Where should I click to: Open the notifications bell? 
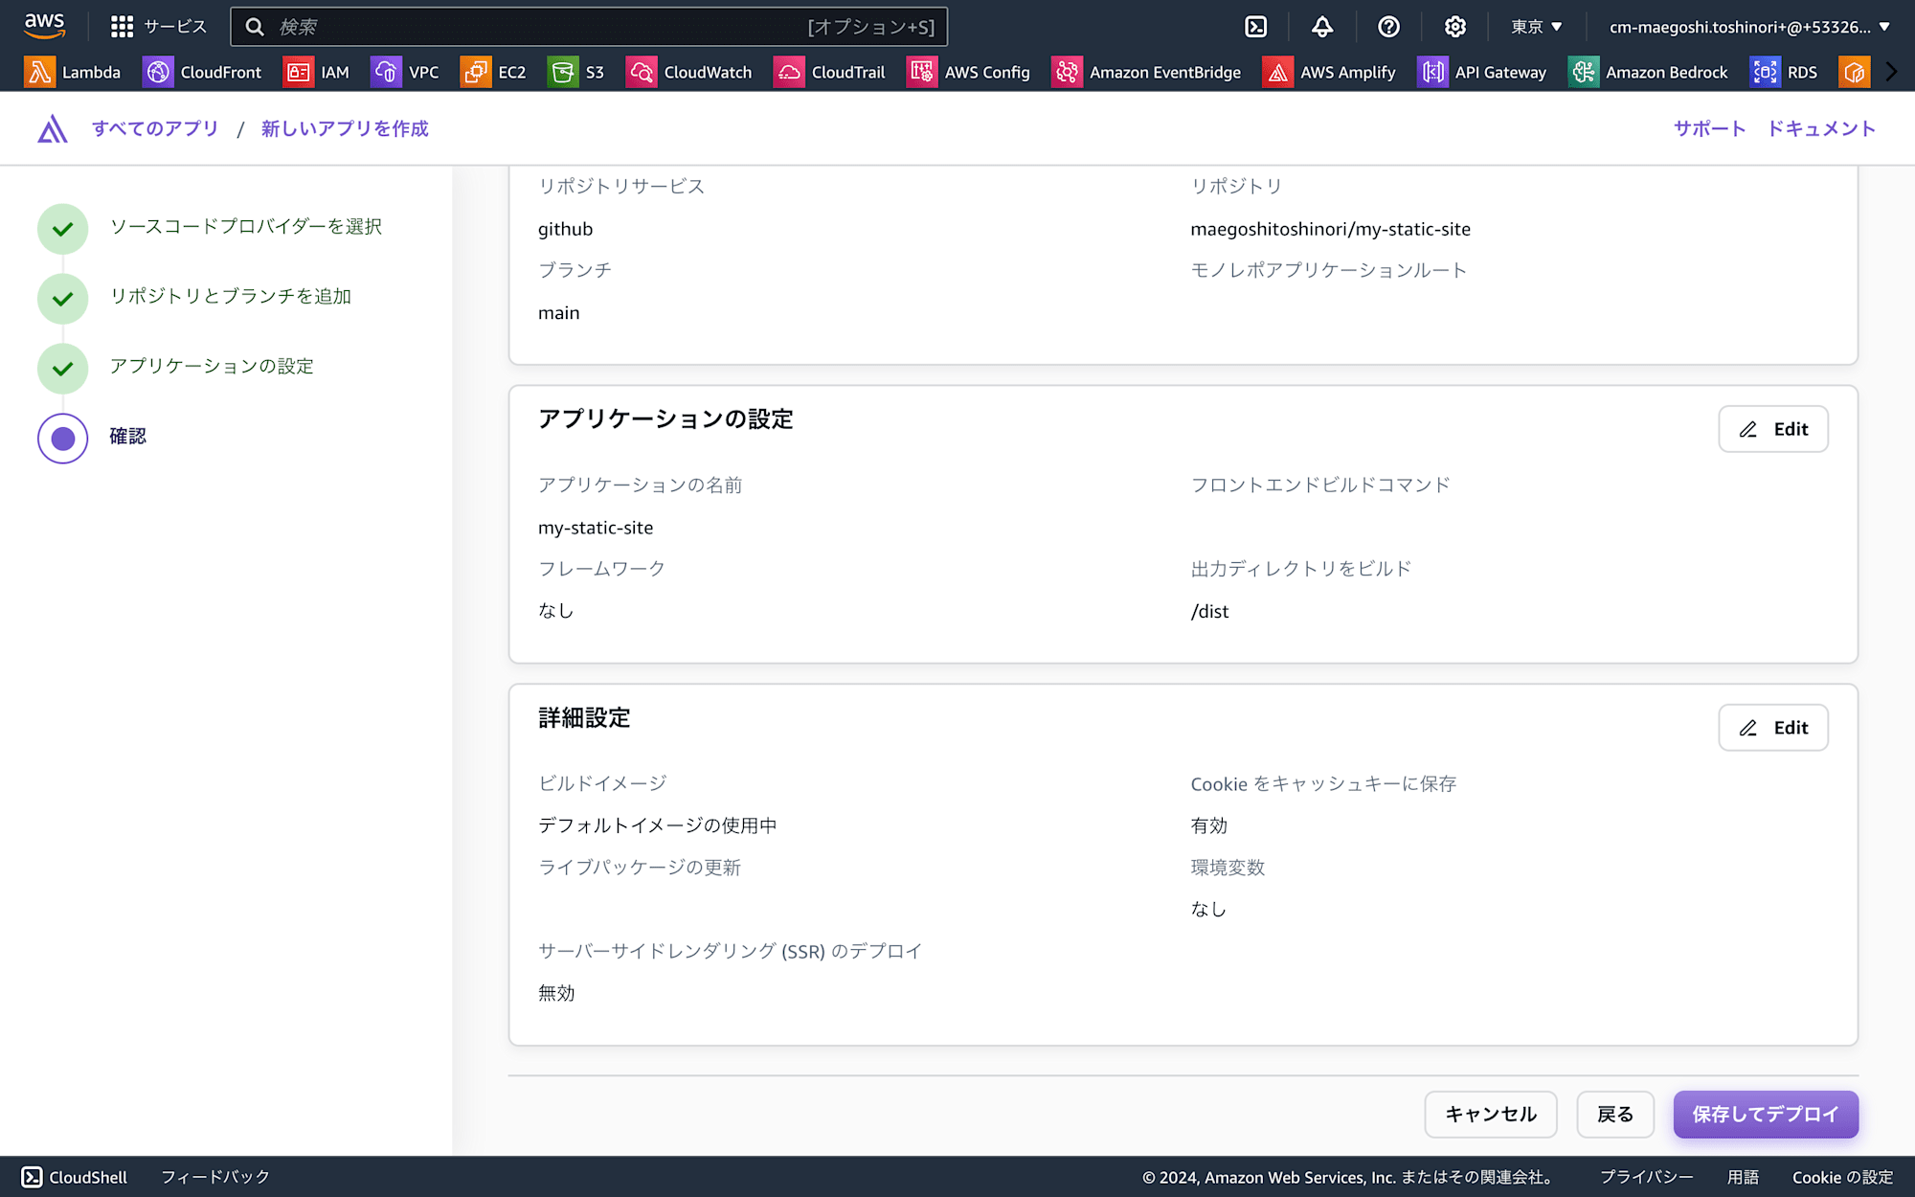pos(1322,27)
